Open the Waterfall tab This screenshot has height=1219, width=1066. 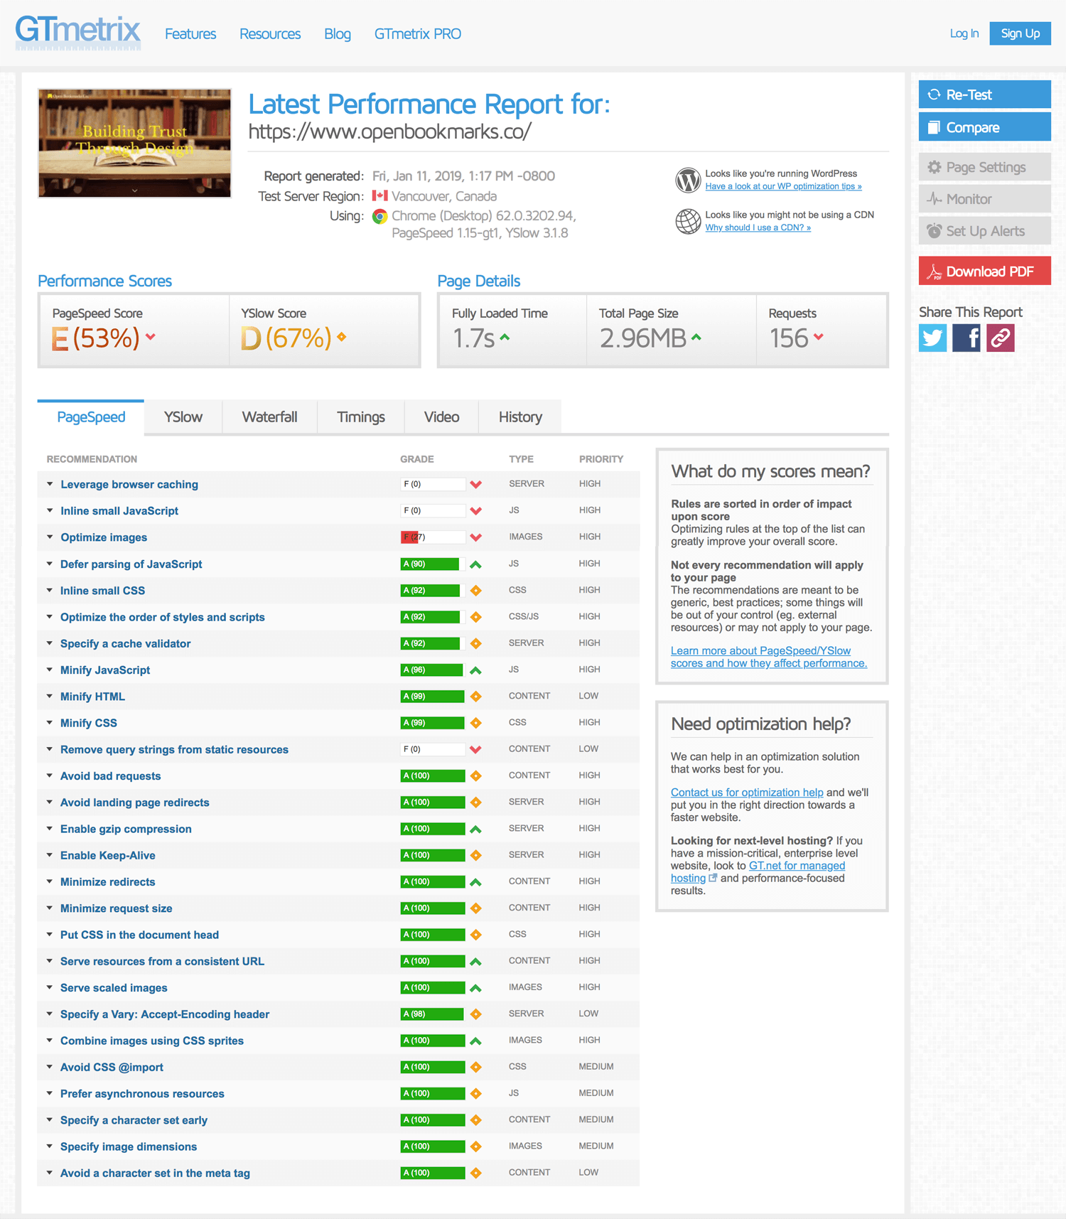(x=269, y=417)
